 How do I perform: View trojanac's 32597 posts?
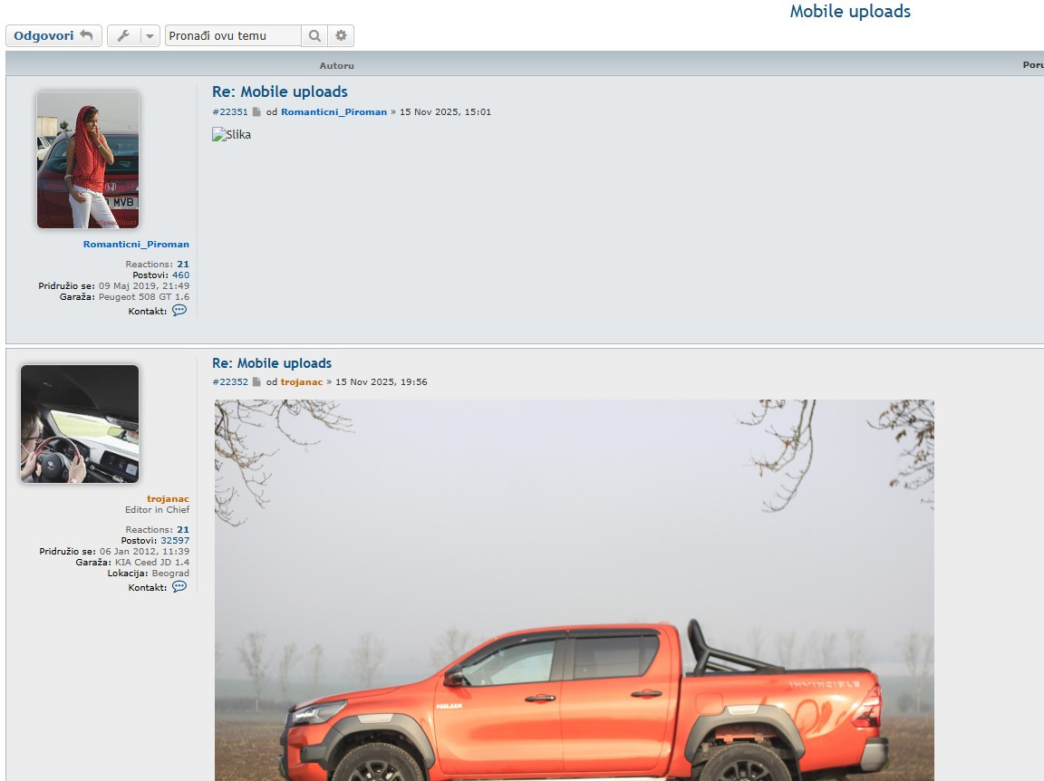(x=175, y=541)
